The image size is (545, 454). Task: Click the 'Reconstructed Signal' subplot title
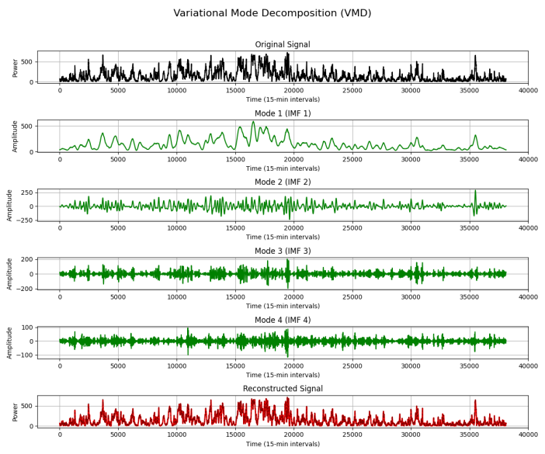click(283, 388)
